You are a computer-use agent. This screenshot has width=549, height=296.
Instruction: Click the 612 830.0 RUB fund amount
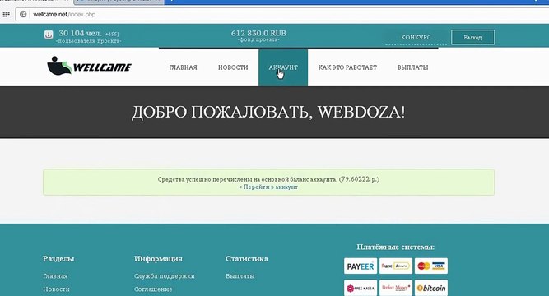(258, 33)
